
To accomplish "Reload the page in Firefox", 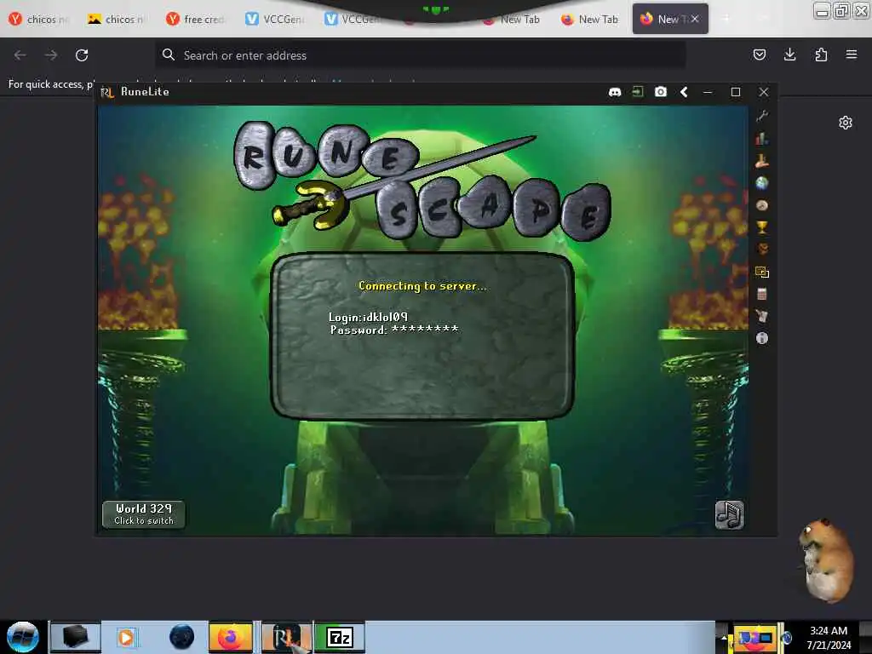I will click(82, 55).
